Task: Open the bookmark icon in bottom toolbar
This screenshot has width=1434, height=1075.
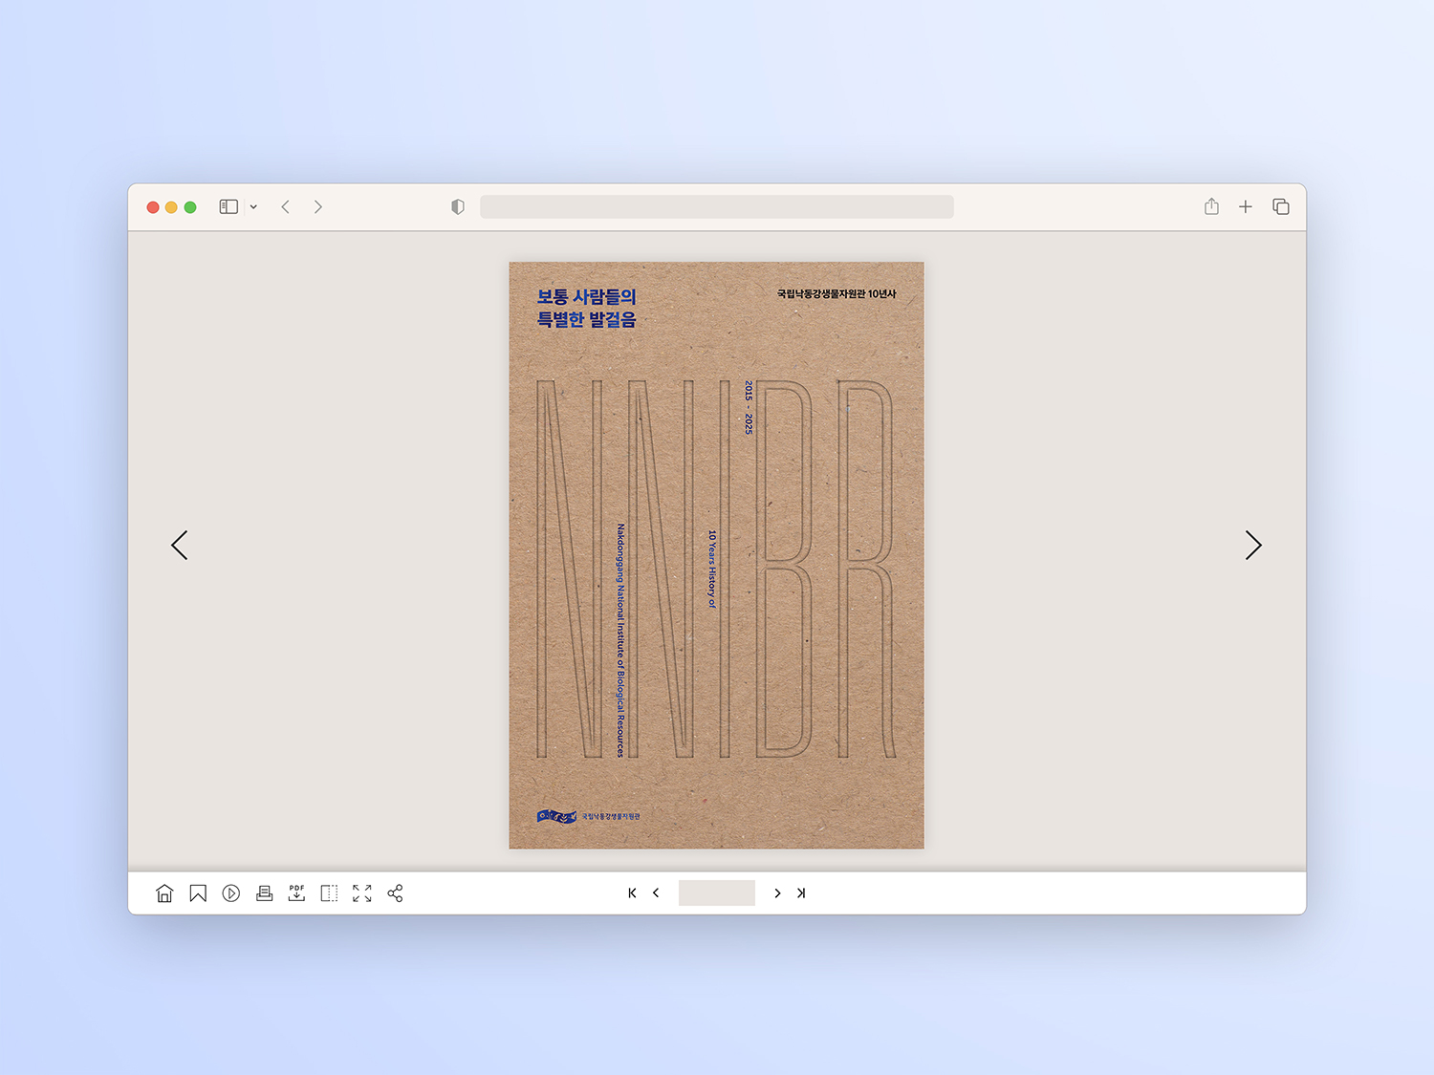Action: [x=198, y=893]
